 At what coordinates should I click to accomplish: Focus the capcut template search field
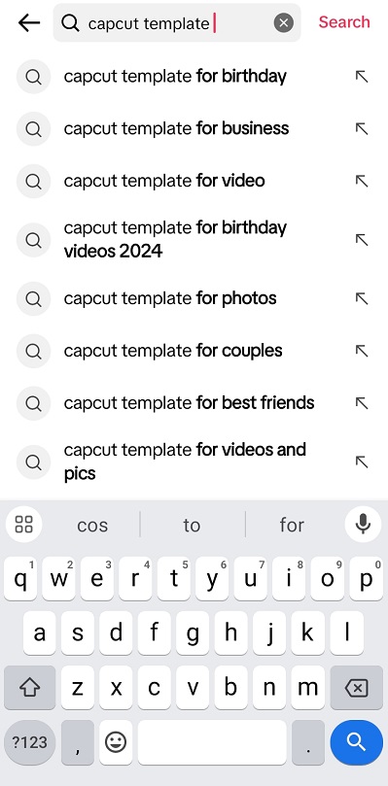[177, 23]
